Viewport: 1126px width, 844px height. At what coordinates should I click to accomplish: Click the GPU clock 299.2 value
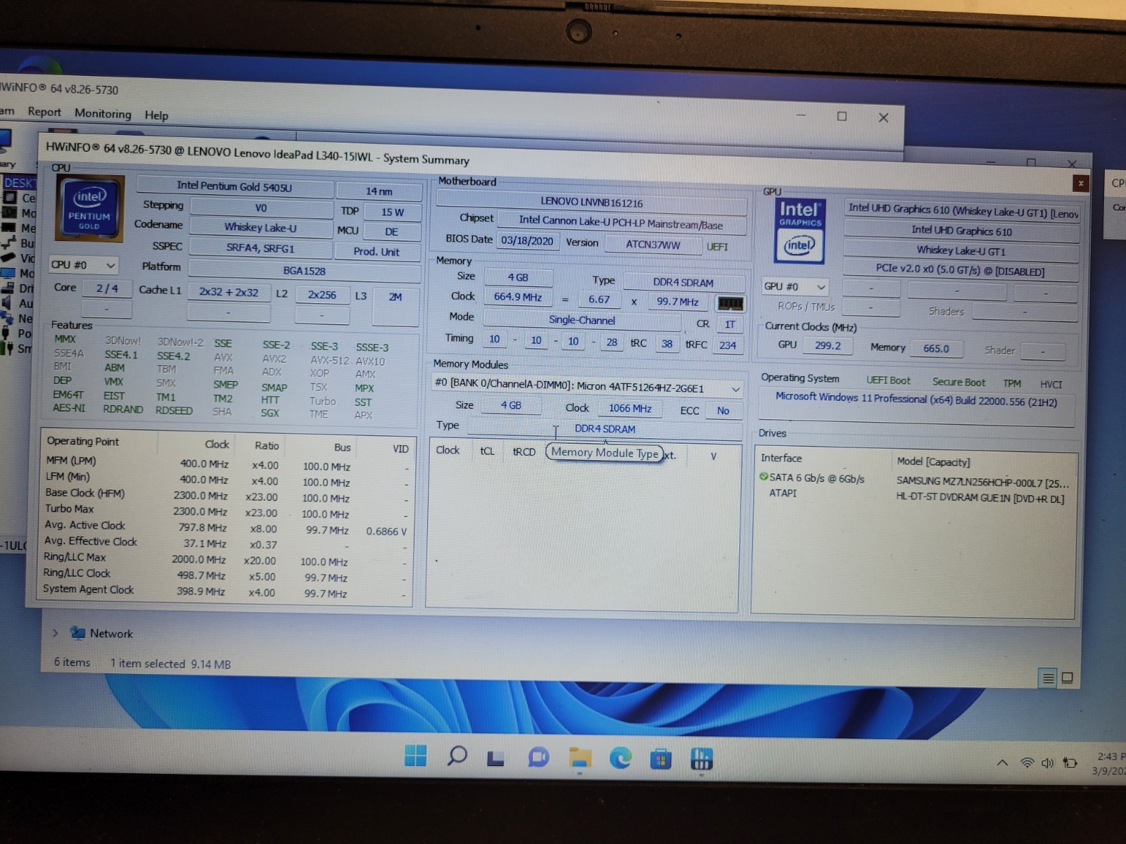[x=828, y=345]
